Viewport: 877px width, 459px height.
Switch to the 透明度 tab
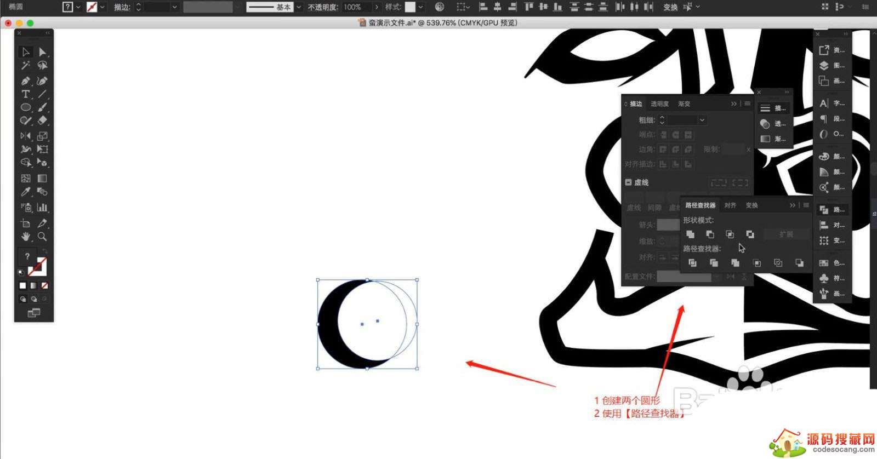[659, 104]
